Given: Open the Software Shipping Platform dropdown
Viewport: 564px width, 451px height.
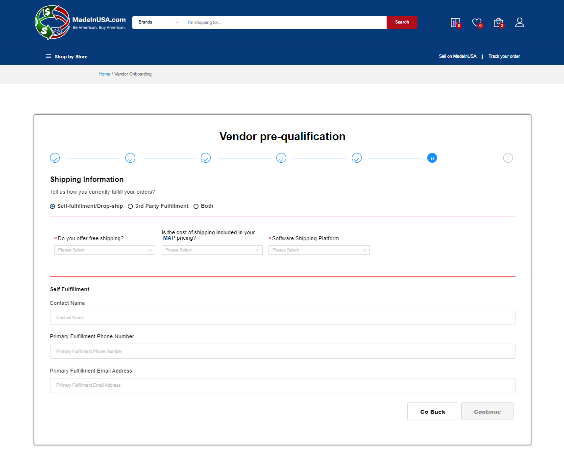Looking at the screenshot, I should click(319, 250).
